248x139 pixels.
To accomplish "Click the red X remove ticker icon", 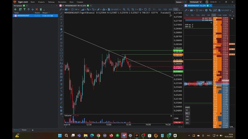I will point(37,9).
